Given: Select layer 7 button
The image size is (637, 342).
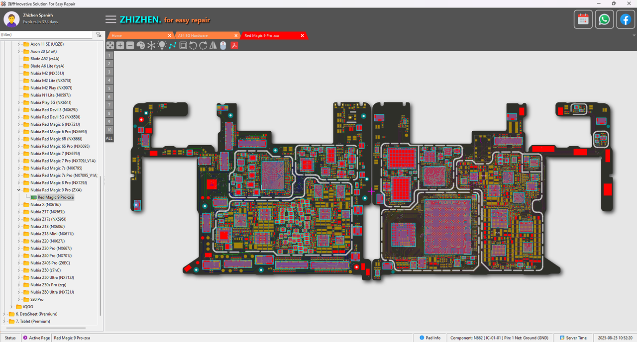Looking at the screenshot, I should 109,105.
